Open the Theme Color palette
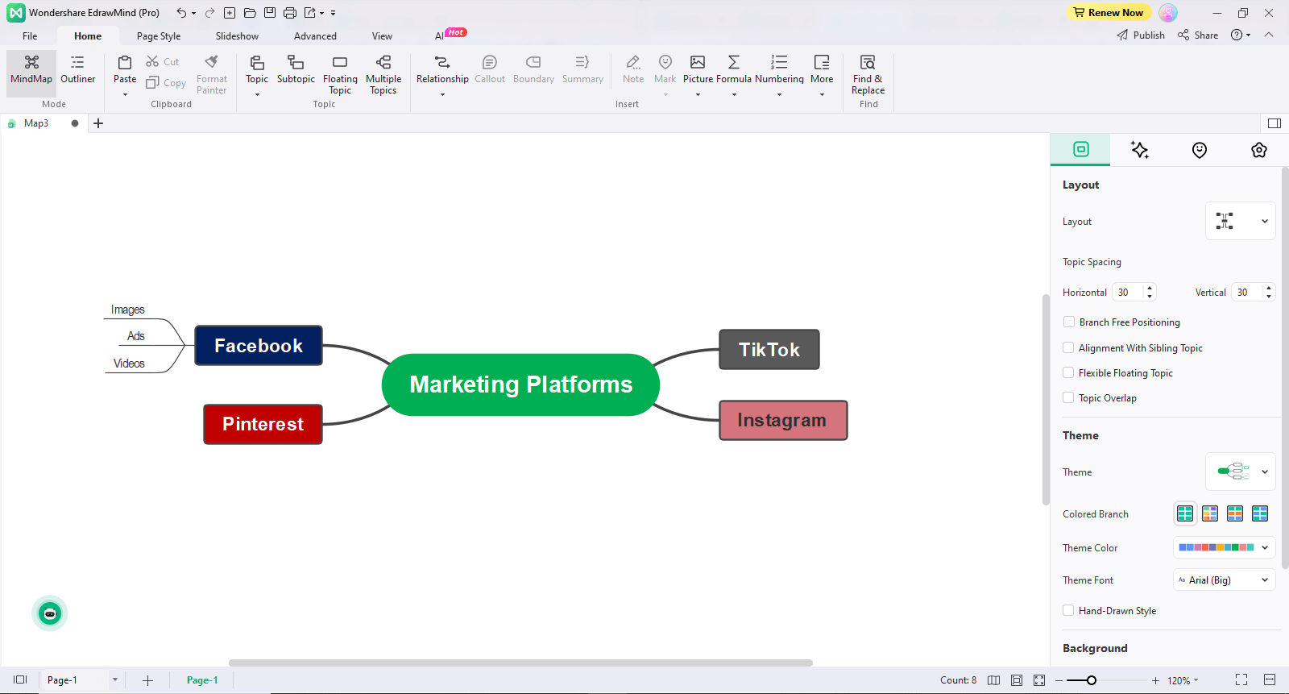 1225,547
